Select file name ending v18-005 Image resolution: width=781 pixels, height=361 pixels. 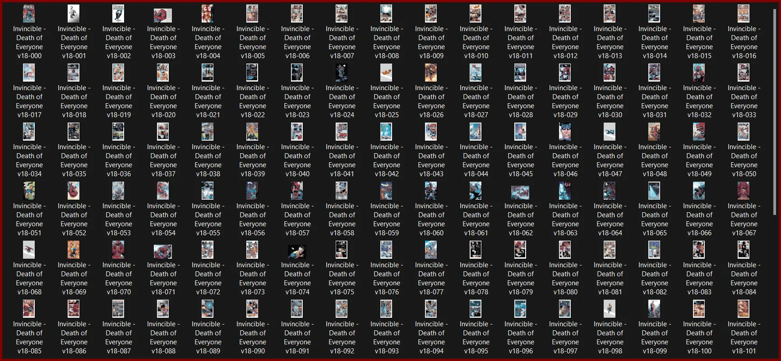[253, 42]
